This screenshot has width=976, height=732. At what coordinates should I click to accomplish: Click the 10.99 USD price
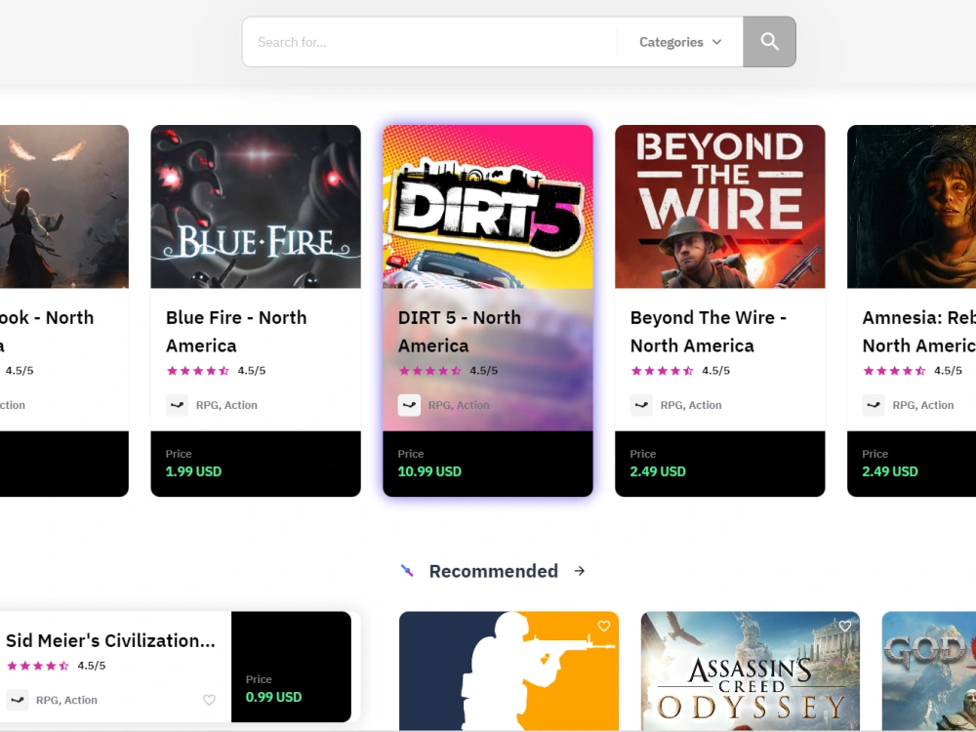(x=429, y=471)
